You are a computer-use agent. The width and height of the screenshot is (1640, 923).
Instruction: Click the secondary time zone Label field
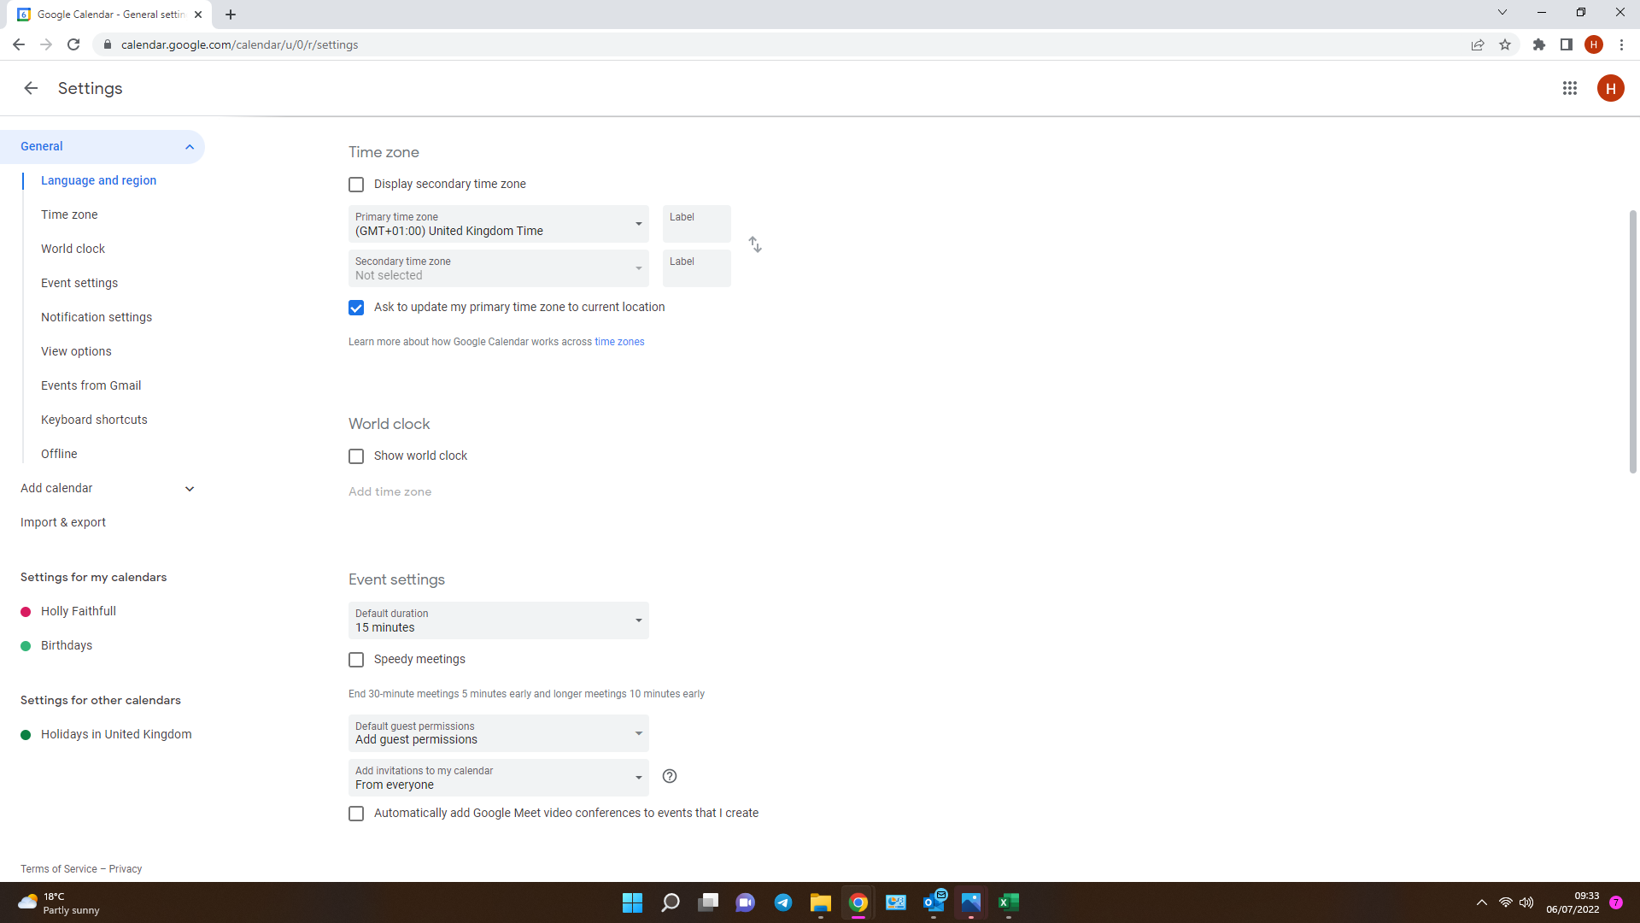coord(697,268)
